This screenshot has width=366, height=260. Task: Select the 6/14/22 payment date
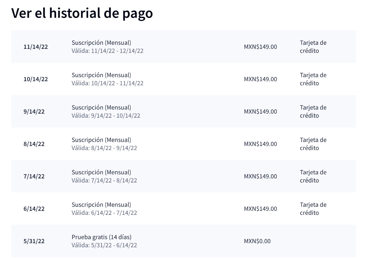(x=34, y=209)
